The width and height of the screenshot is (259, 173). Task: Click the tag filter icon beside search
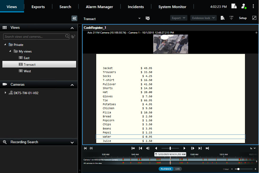[x=73, y=37]
